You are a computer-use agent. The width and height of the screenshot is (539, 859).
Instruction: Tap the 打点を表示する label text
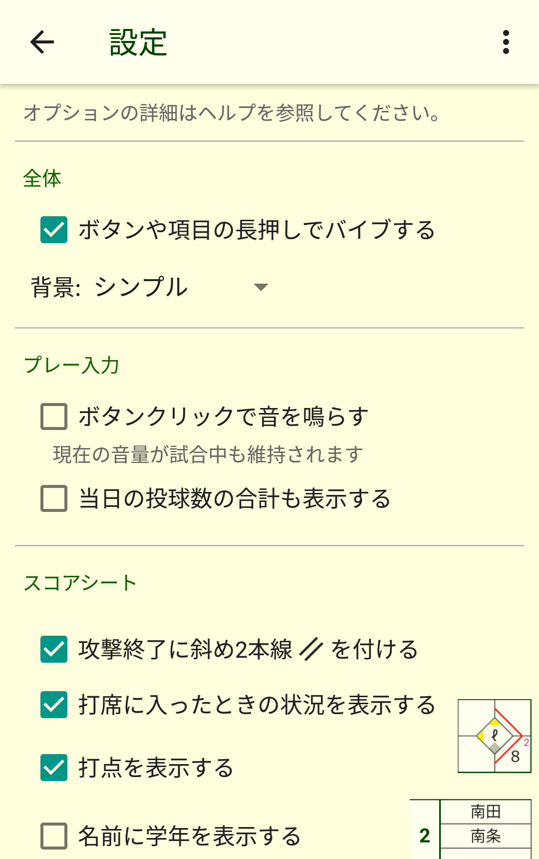point(156,768)
